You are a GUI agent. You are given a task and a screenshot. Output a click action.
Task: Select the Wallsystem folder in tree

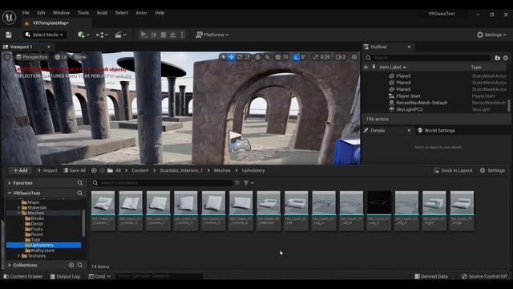tap(42, 250)
